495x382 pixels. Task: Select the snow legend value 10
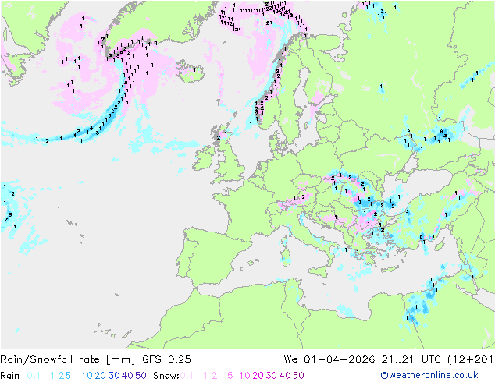[x=244, y=376]
